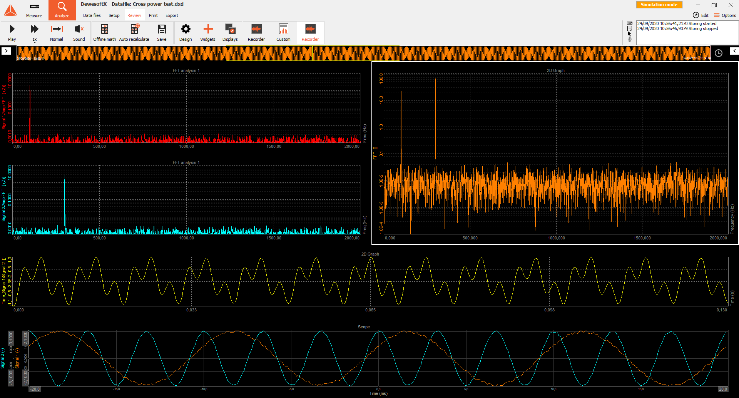
Task: Expand the right side panel arrow
Action: pos(734,51)
